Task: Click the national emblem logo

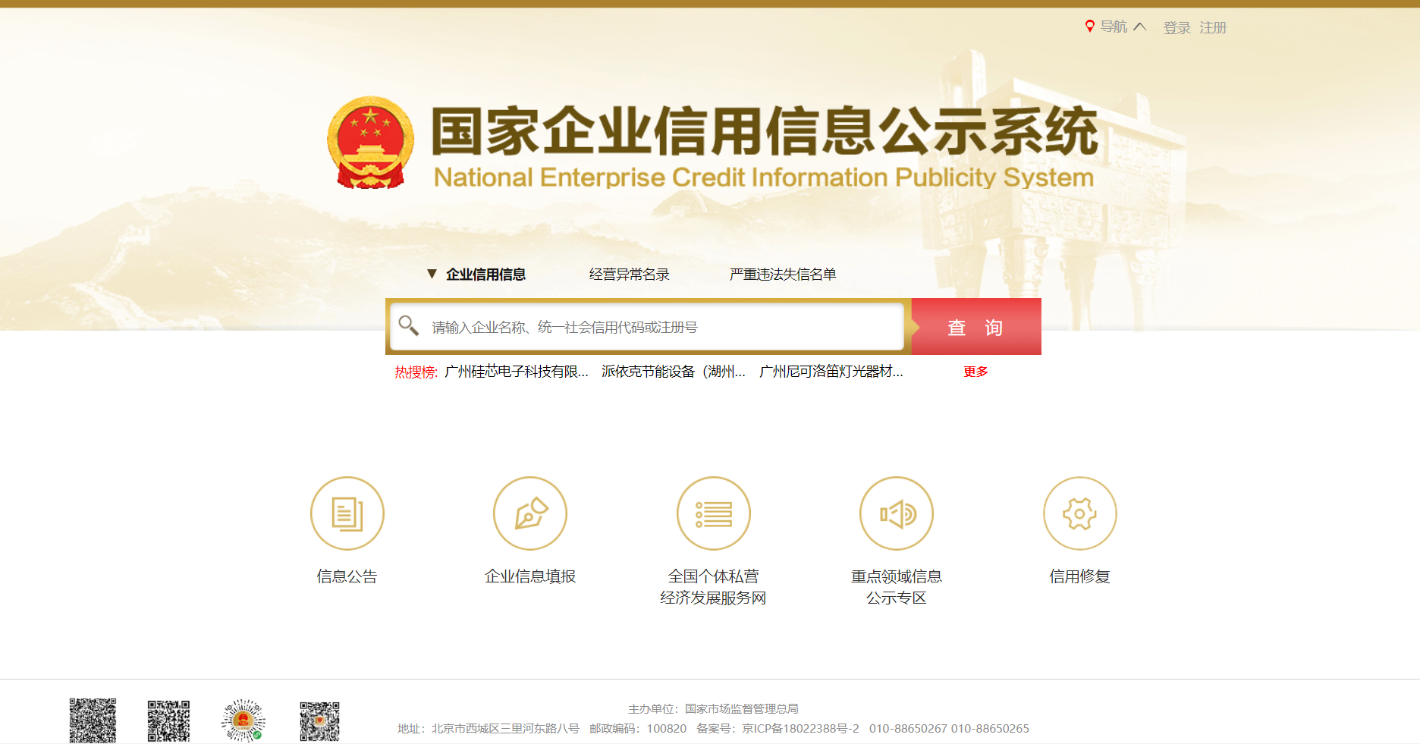Action: click(370, 143)
